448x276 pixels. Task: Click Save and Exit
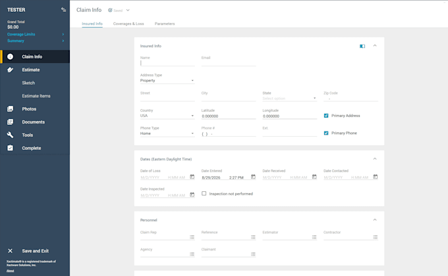point(36,250)
